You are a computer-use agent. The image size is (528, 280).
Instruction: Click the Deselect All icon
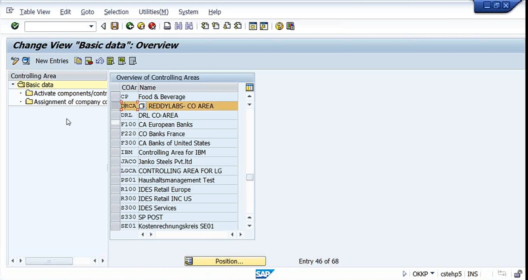click(132, 61)
